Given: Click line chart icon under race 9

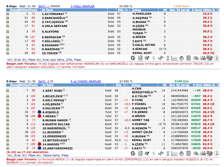Looking at the screenshot, I should tap(174, 153).
